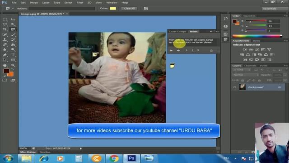Delete the current note with trash icon
This screenshot has width=289, height=163.
(x=211, y=50)
